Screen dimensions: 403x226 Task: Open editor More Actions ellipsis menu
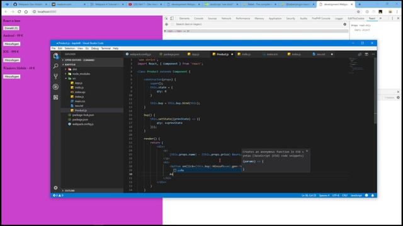[x=373, y=55]
